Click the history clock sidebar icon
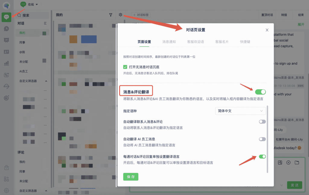 click(x=6, y=29)
